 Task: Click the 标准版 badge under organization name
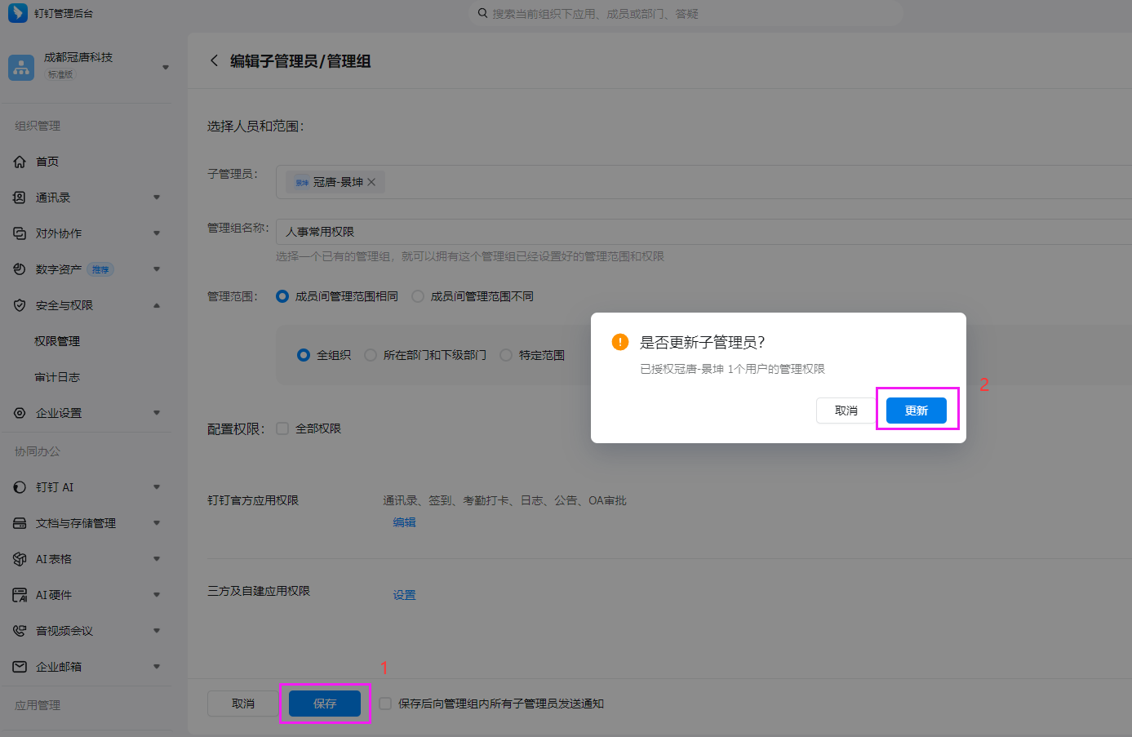tap(60, 74)
